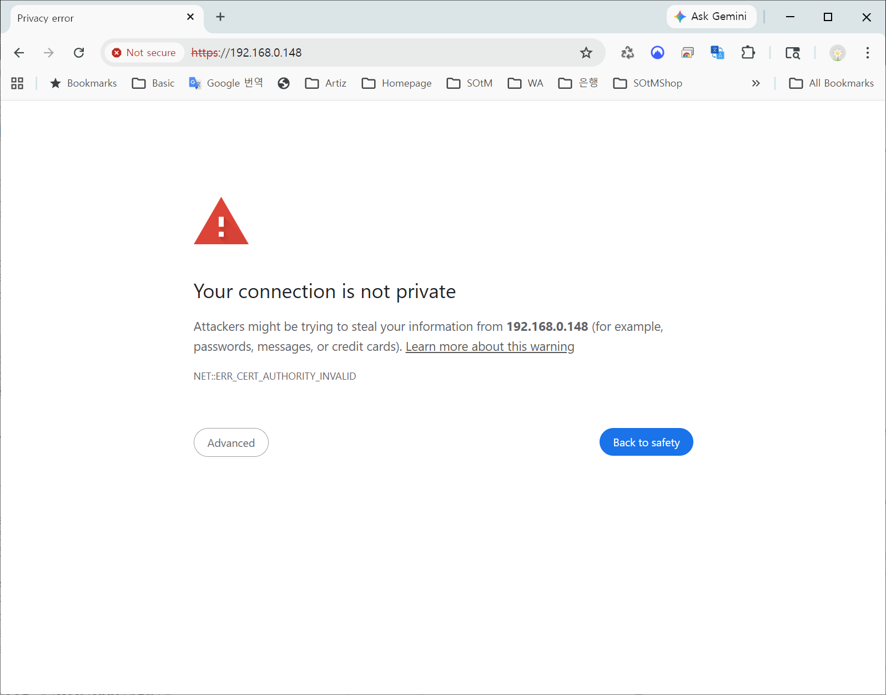Click the Google Translate extension icon
This screenshot has height=695, width=886.
point(717,53)
